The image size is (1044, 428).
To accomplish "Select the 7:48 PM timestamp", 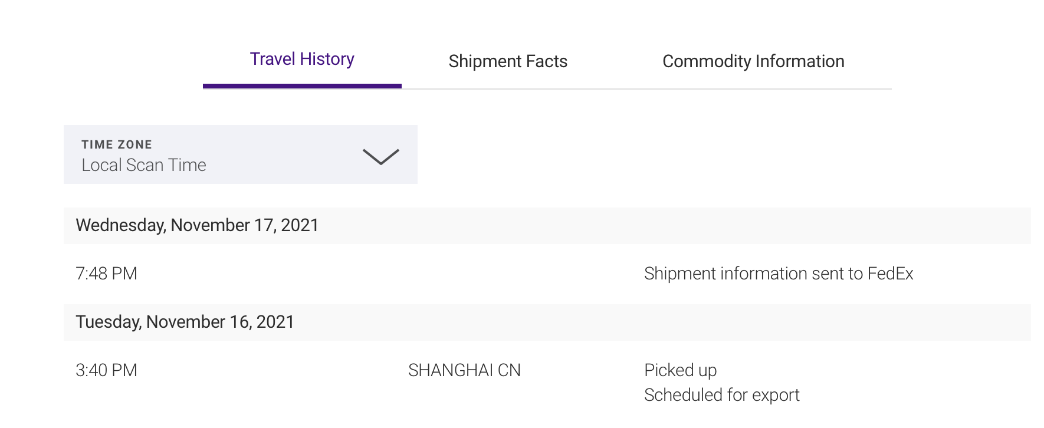I will (106, 274).
